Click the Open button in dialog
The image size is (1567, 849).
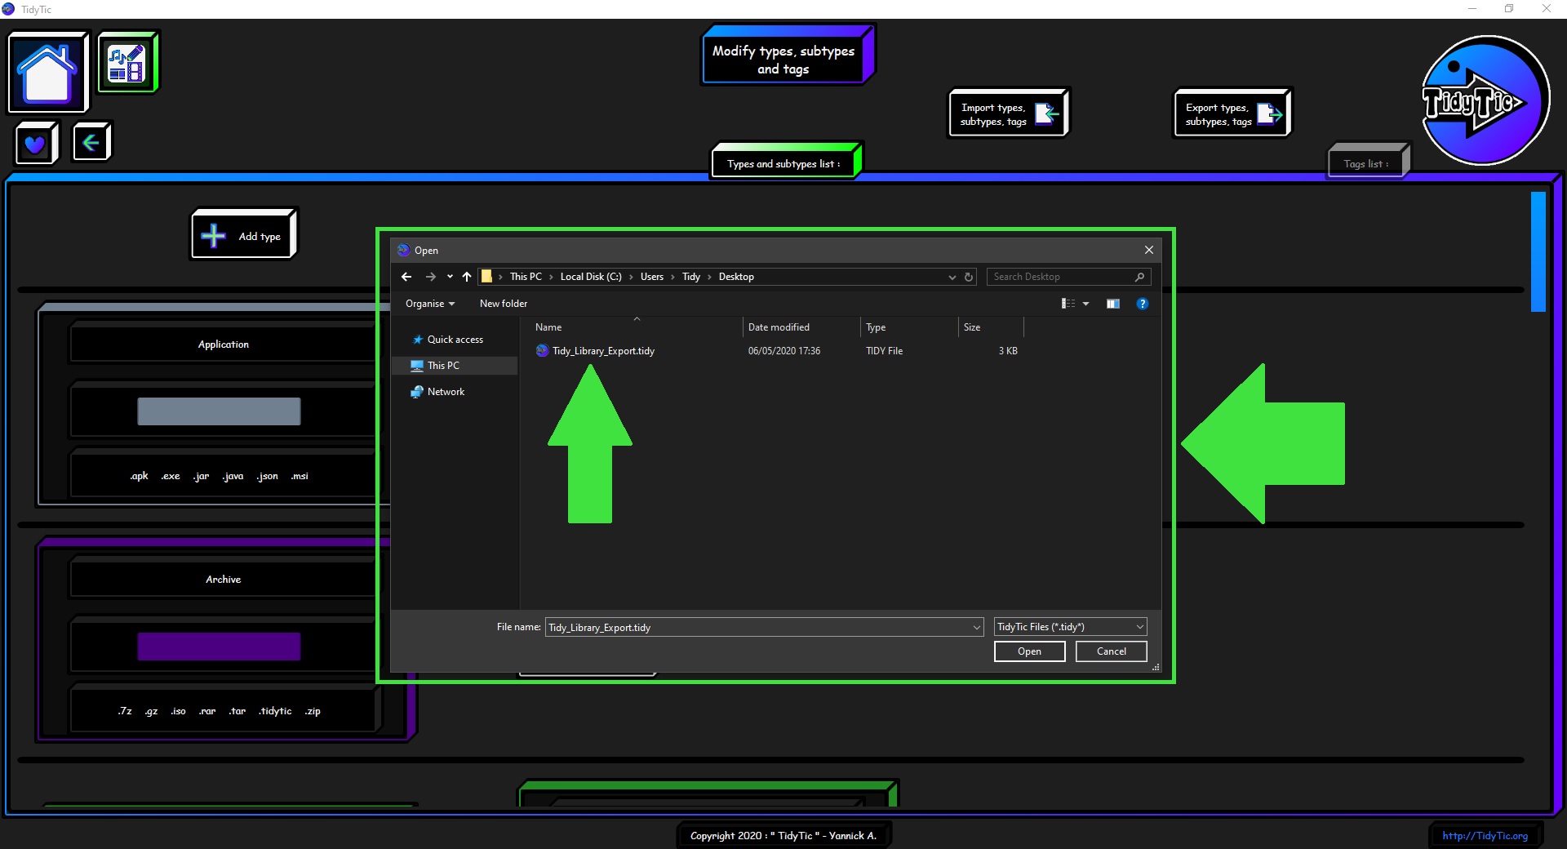[x=1029, y=651]
